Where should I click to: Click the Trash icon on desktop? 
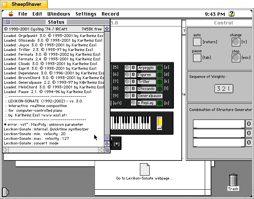pos(233,180)
